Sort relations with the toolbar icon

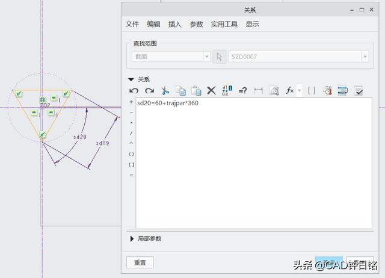pos(343,91)
